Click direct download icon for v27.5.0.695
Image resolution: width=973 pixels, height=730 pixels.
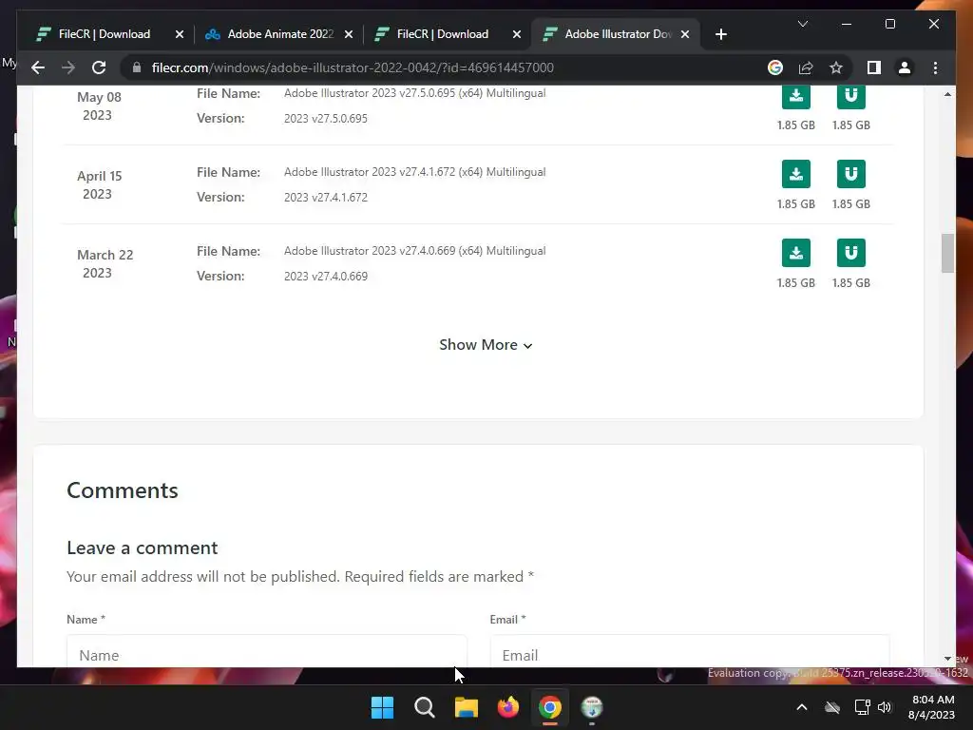[795, 98]
